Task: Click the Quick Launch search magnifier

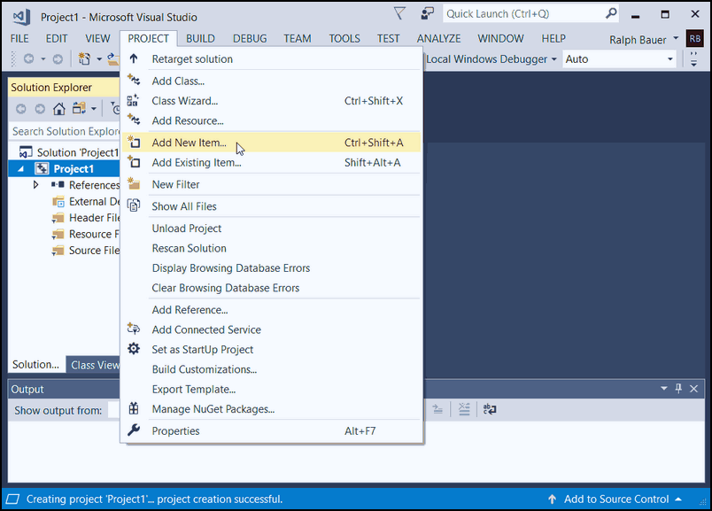Action: coord(611,13)
